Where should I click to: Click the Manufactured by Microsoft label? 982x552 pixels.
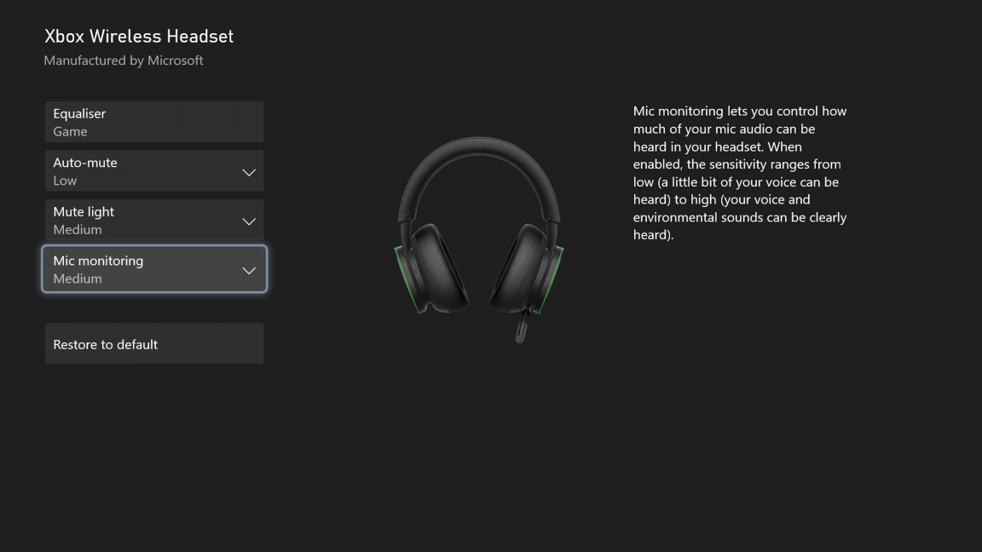(x=123, y=60)
